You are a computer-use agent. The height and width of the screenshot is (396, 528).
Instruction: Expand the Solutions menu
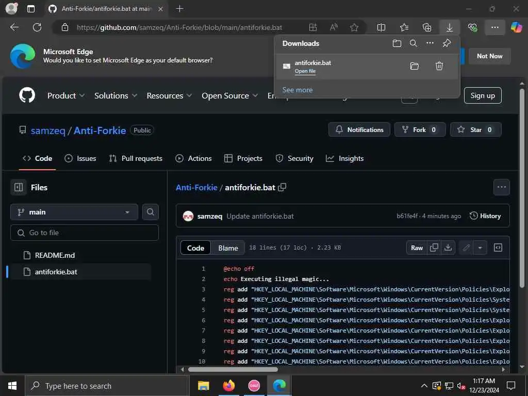point(115,95)
